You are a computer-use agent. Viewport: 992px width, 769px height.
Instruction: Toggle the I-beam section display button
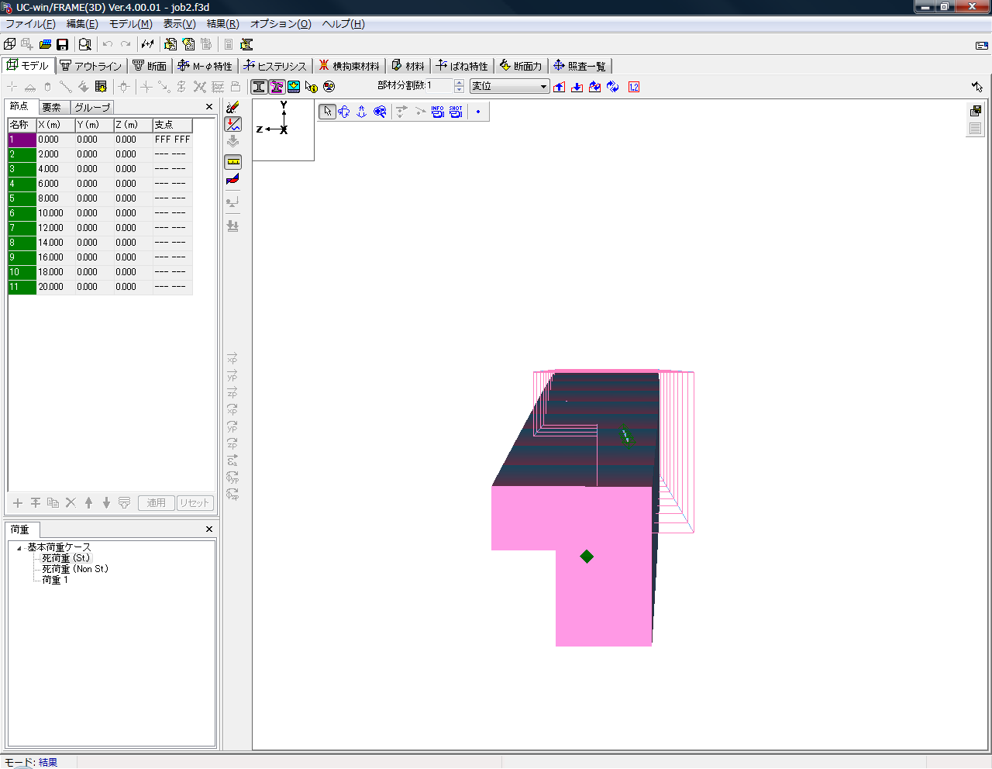coord(259,87)
